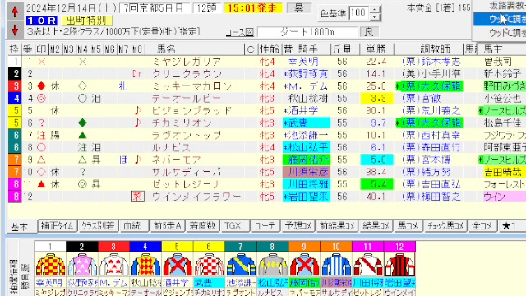Click the double-circle mark for テーオールビー
Screen dimensions: 526x296
(41, 99)
